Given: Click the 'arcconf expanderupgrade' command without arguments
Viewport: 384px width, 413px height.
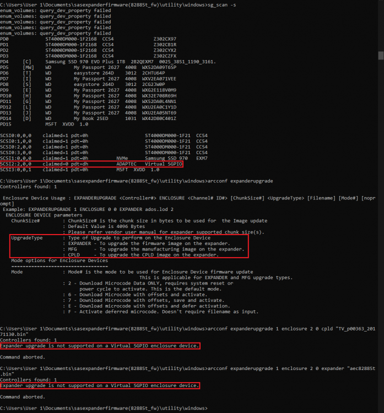Looking at the screenshot, I should [x=240, y=181].
